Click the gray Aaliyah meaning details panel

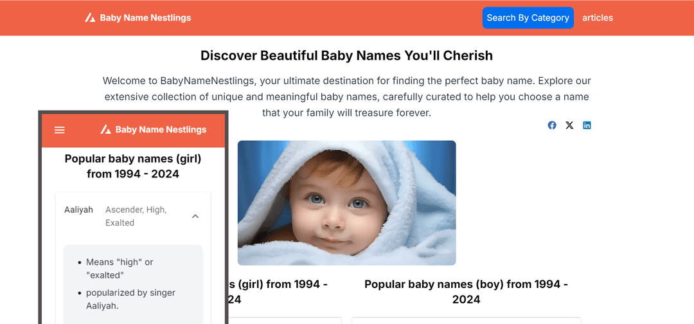click(x=133, y=284)
